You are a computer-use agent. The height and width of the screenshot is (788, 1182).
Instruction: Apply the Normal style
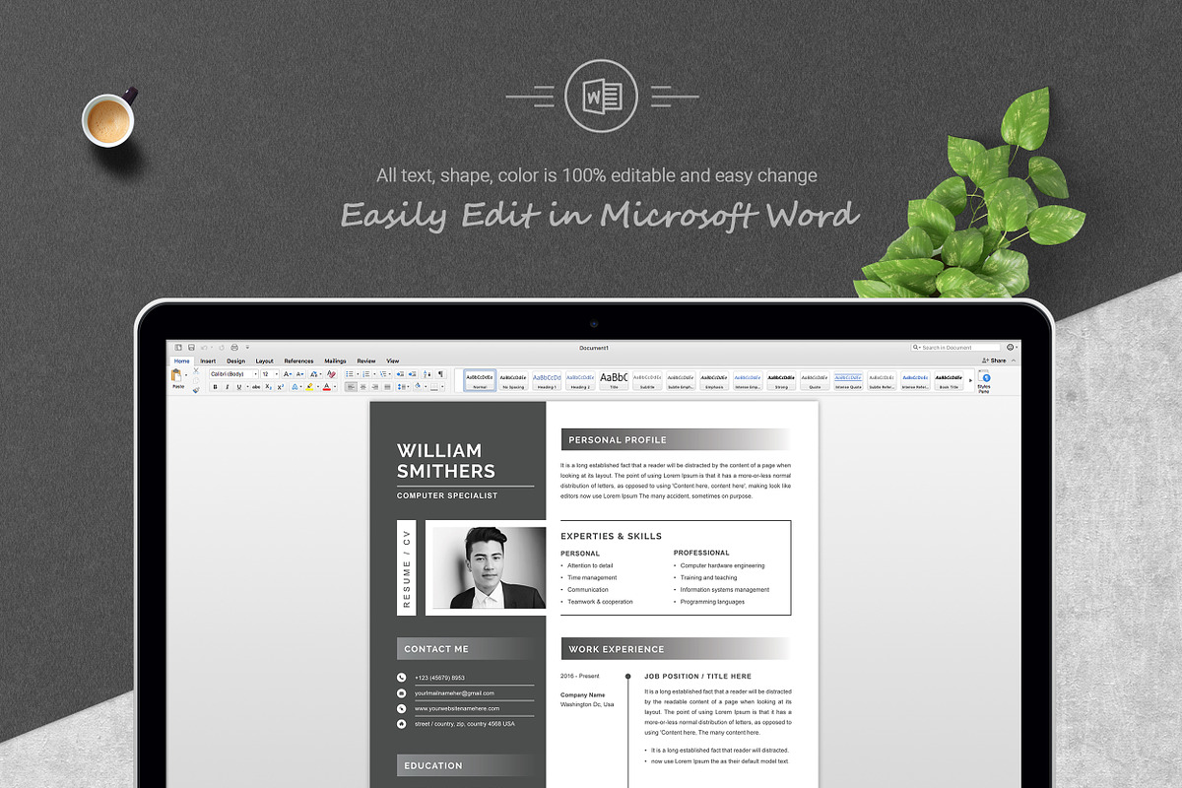480,380
